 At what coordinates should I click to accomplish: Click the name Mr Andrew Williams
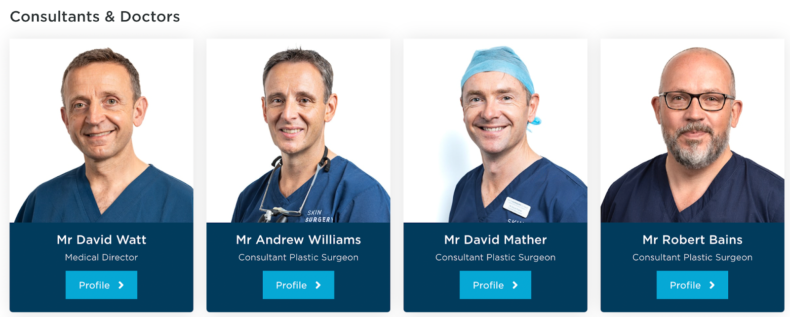click(298, 239)
